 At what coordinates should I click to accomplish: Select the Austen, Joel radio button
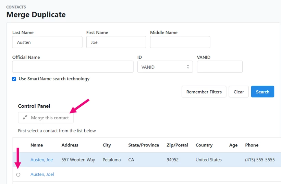(x=18, y=174)
